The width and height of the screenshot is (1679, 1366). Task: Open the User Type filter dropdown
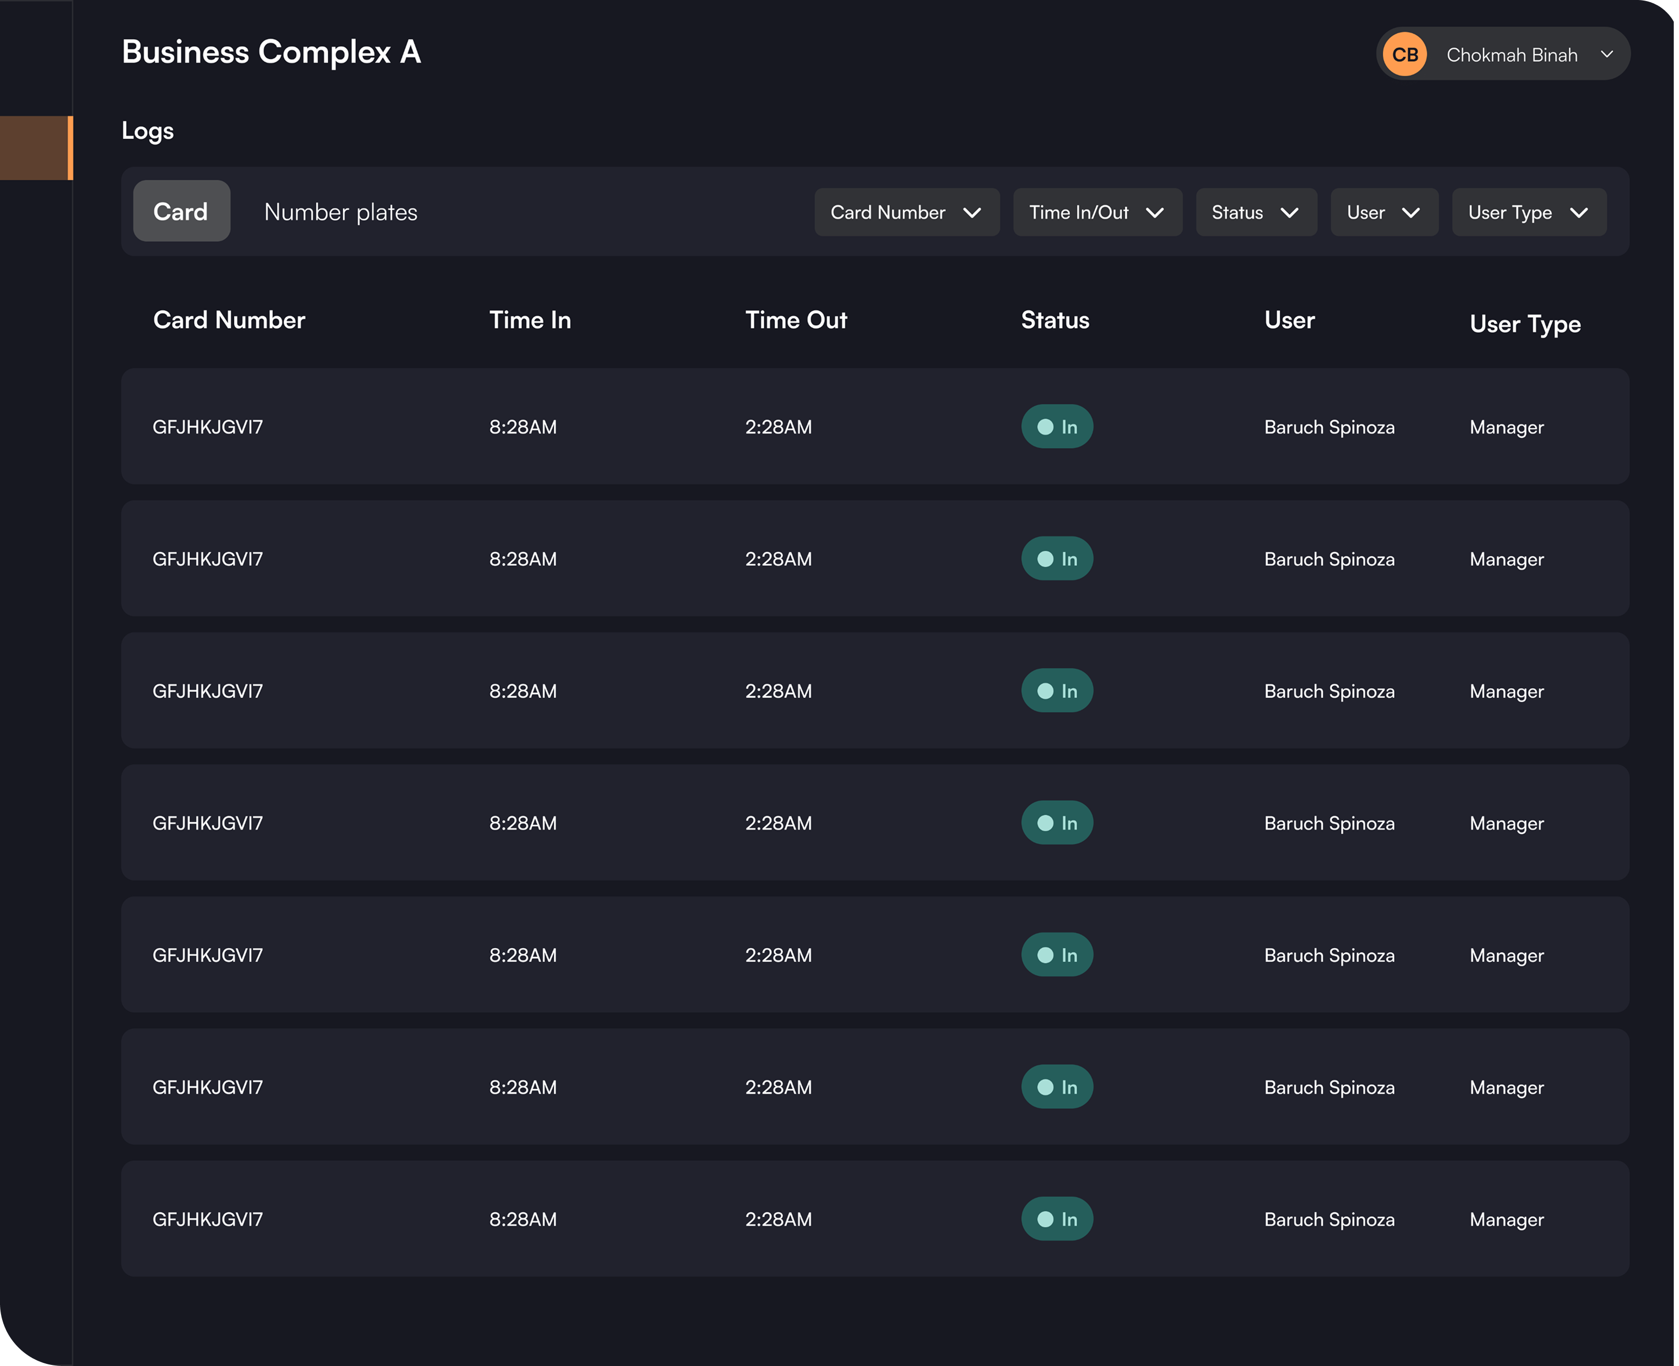(x=1528, y=212)
